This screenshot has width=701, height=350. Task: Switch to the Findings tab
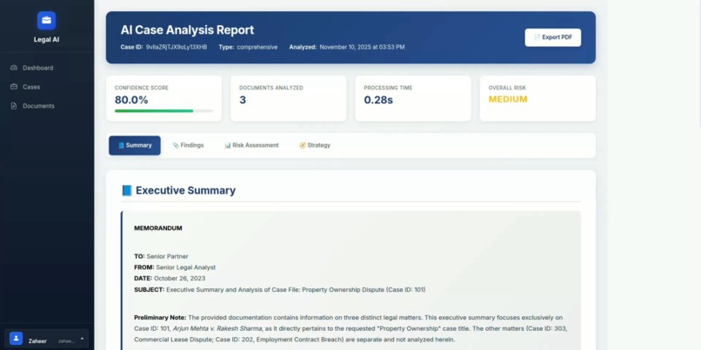188,146
